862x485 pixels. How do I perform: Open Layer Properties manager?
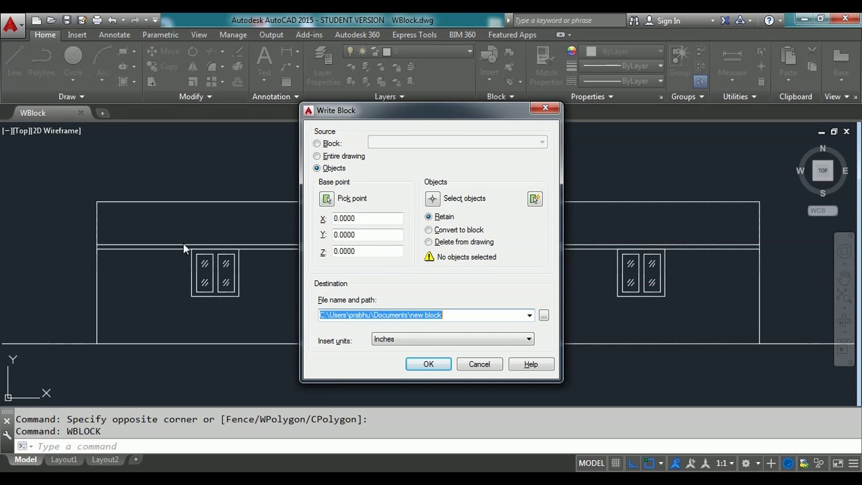coord(323,66)
